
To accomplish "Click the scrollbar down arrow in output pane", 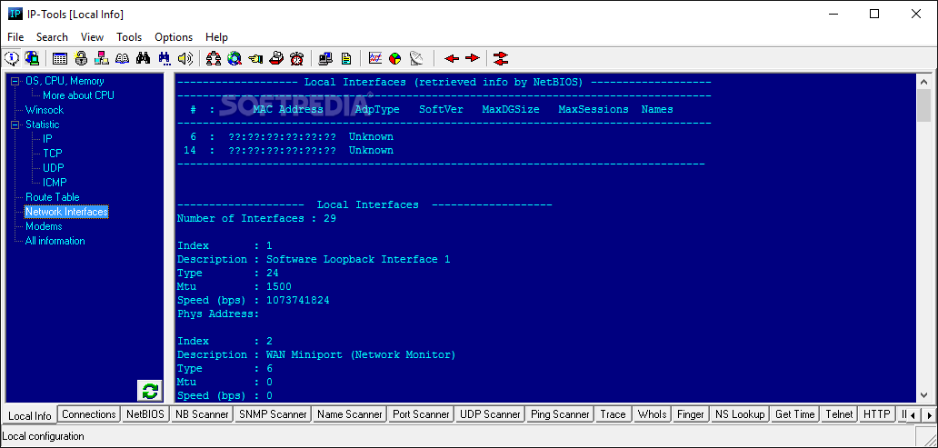I will (x=924, y=394).
